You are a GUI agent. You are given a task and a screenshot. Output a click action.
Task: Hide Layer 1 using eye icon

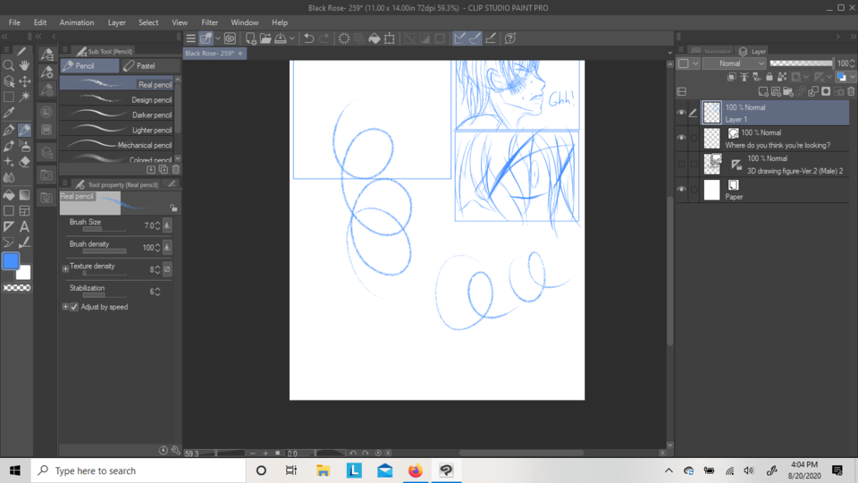[x=681, y=113]
